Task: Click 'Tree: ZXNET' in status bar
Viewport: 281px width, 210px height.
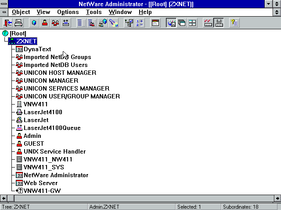Action: click(x=16, y=207)
